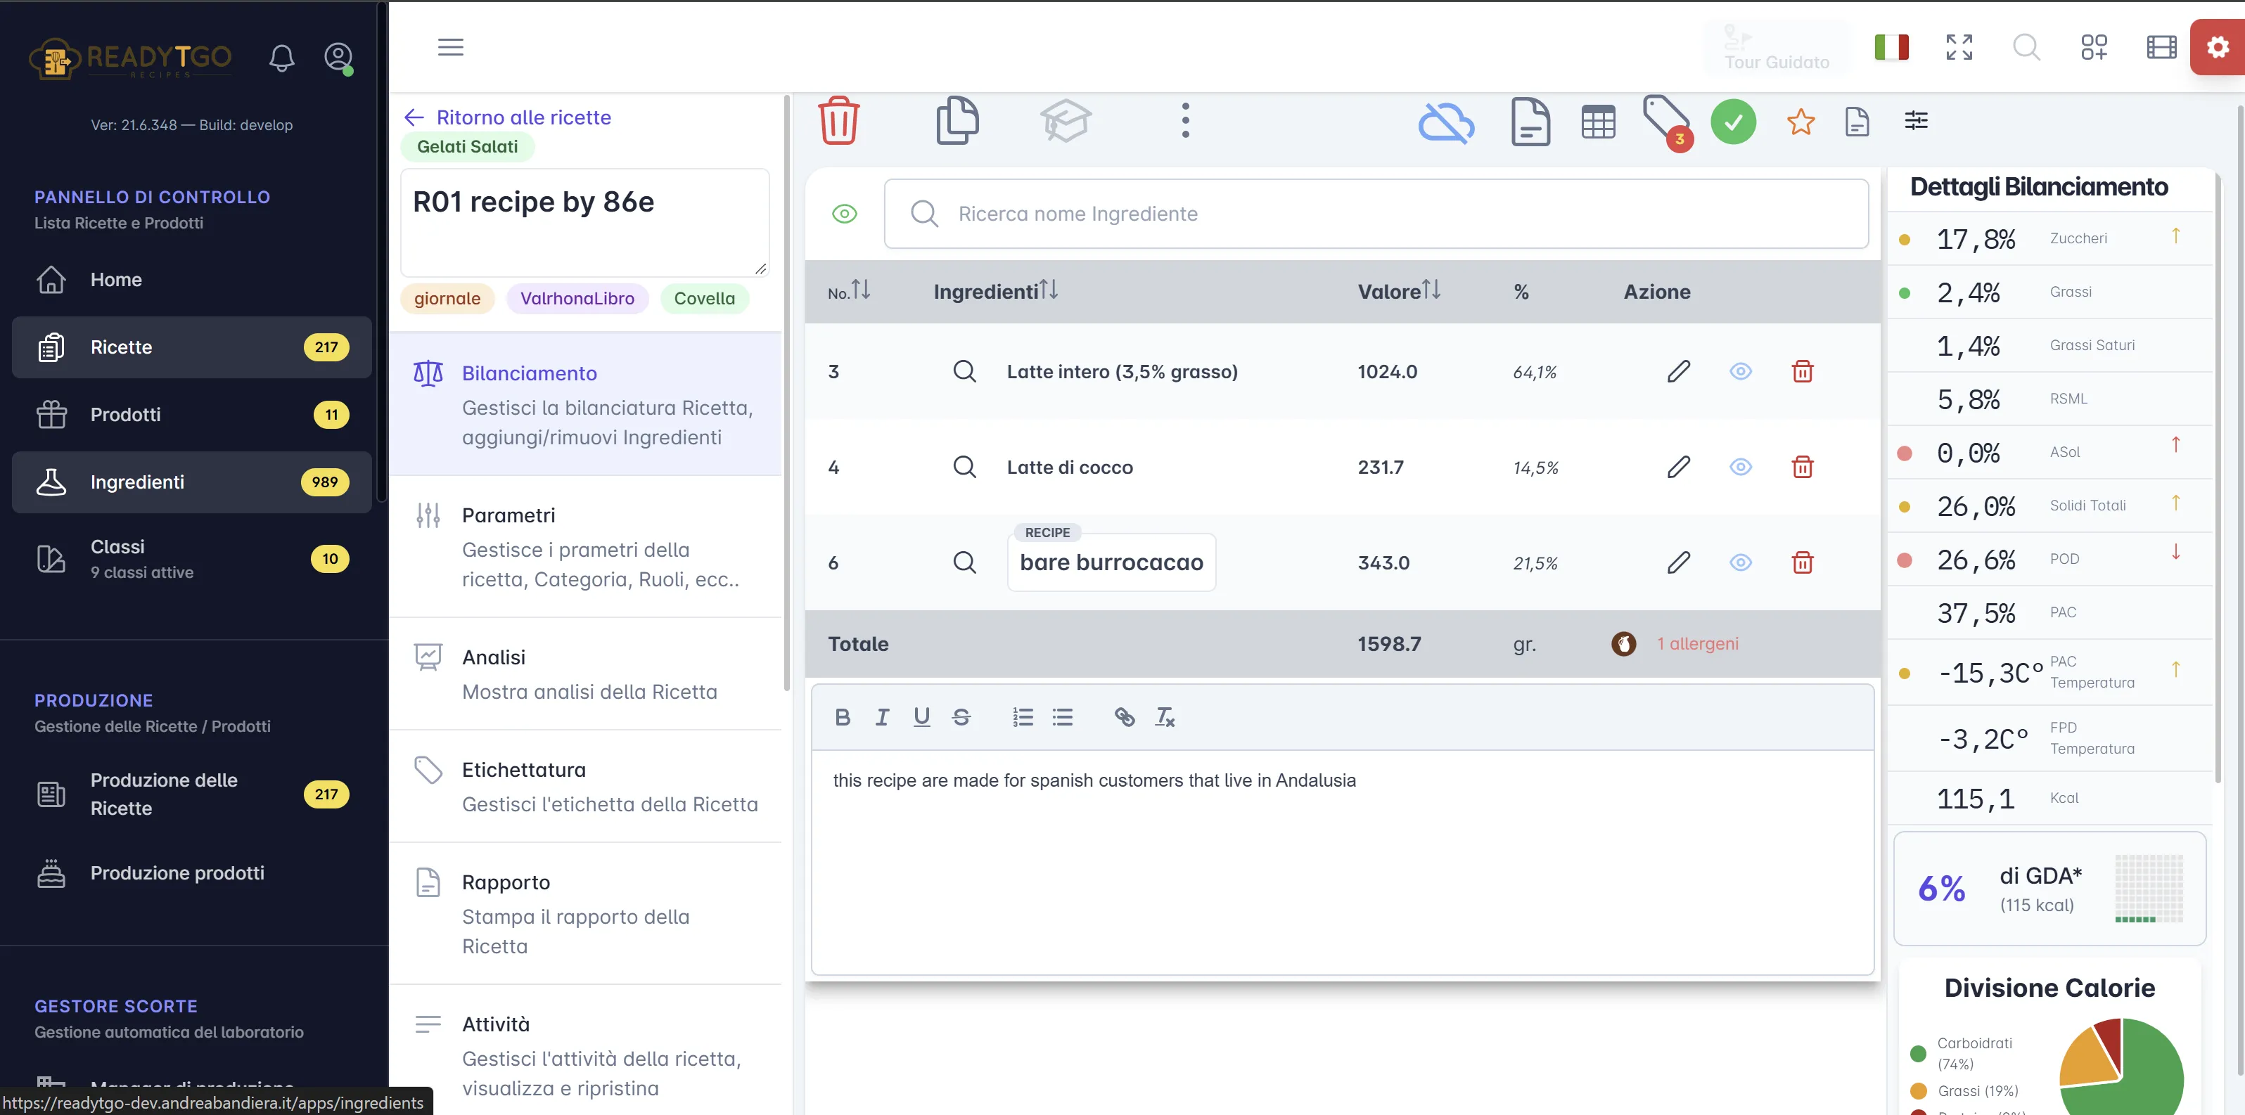
Task: Toggle visibility eye next to ingredient search
Action: [843, 214]
